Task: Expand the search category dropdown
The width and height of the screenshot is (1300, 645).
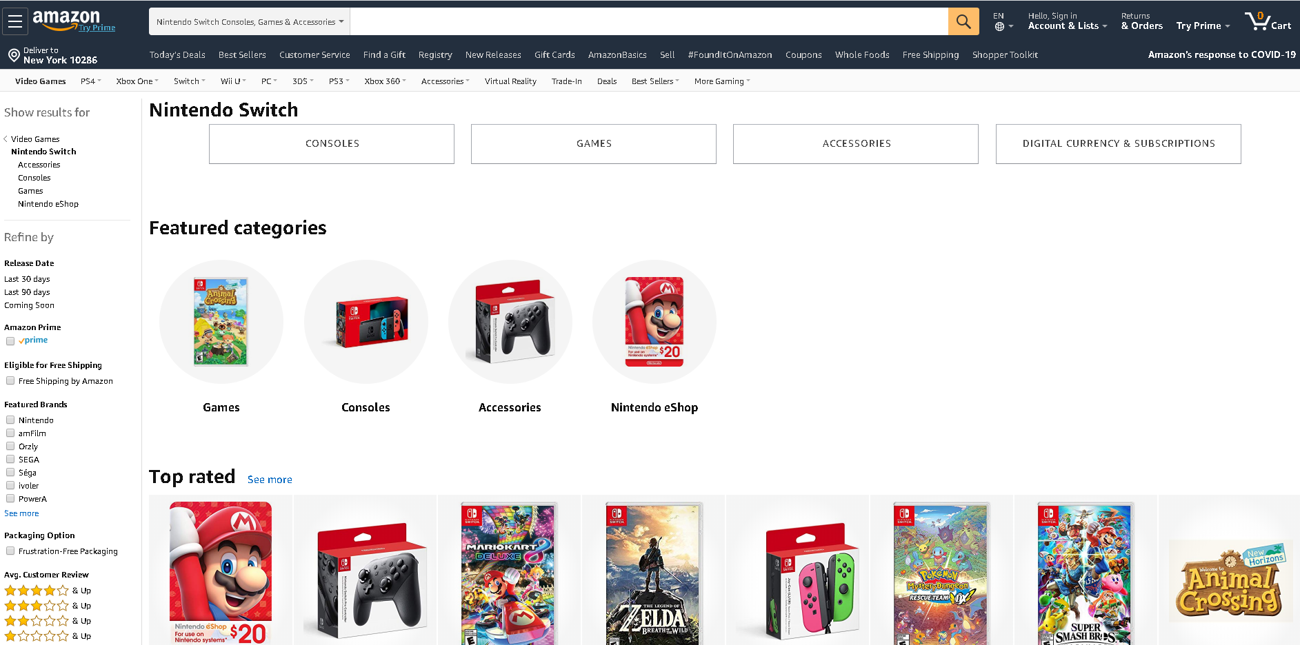Action: 250,21
